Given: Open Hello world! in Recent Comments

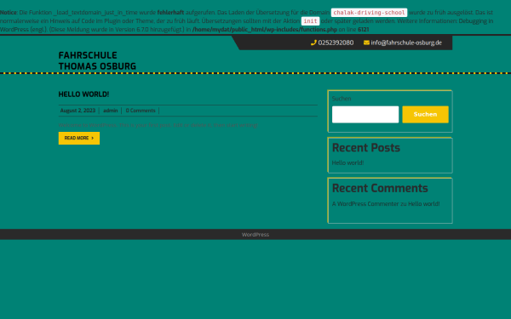Looking at the screenshot, I should coord(423,204).
